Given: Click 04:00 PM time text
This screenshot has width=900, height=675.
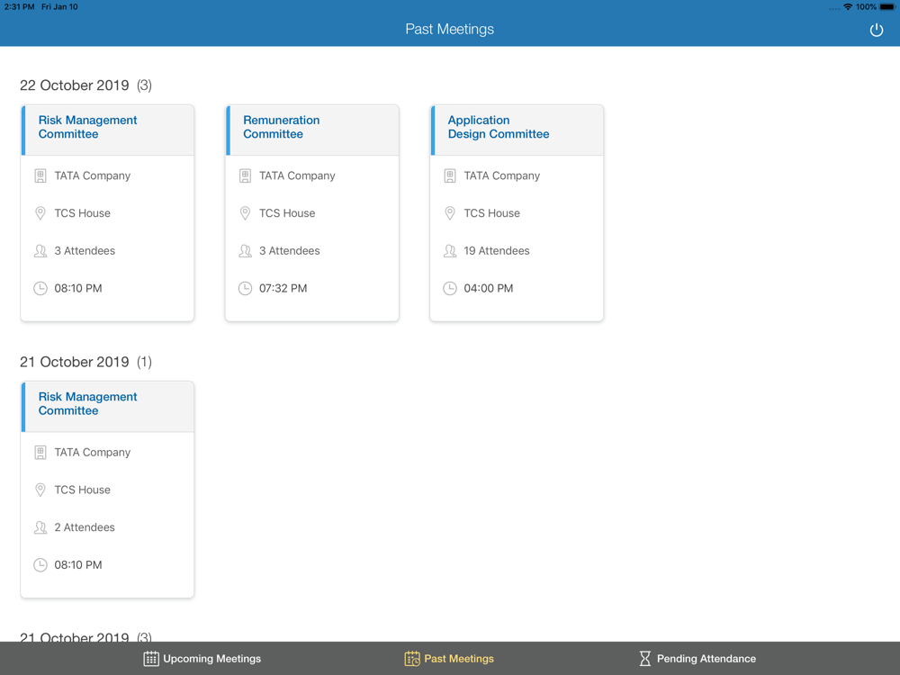Looking at the screenshot, I should tap(489, 288).
